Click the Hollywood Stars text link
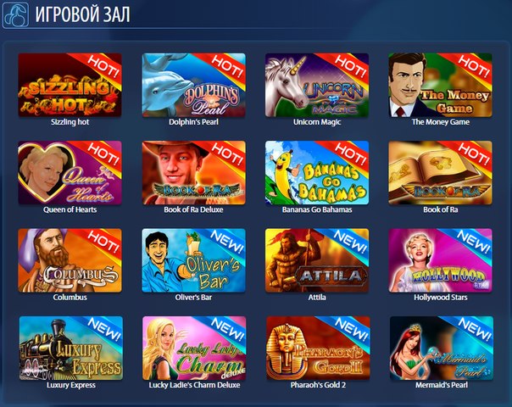Screen dimensions: 512x407 (441, 298)
